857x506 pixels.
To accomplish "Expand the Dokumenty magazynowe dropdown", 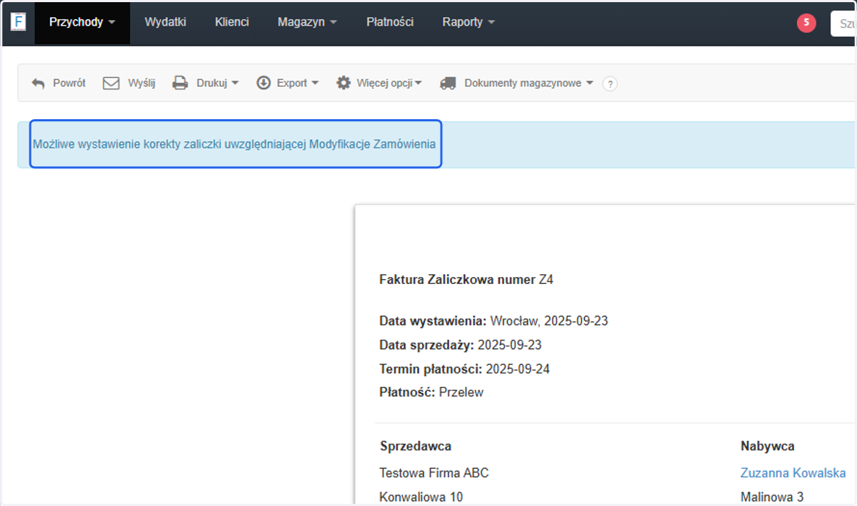I will pos(529,83).
